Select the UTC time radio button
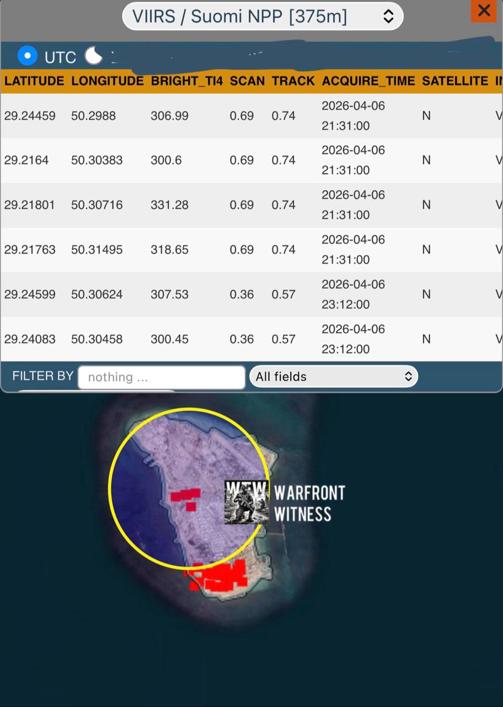This screenshot has height=707, width=503. point(27,56)
